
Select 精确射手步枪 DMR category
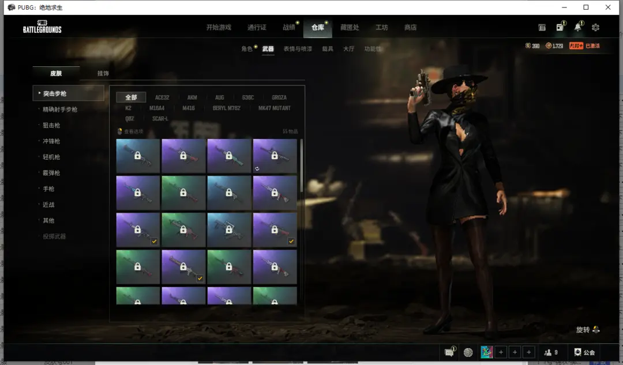tap(60, 109)
